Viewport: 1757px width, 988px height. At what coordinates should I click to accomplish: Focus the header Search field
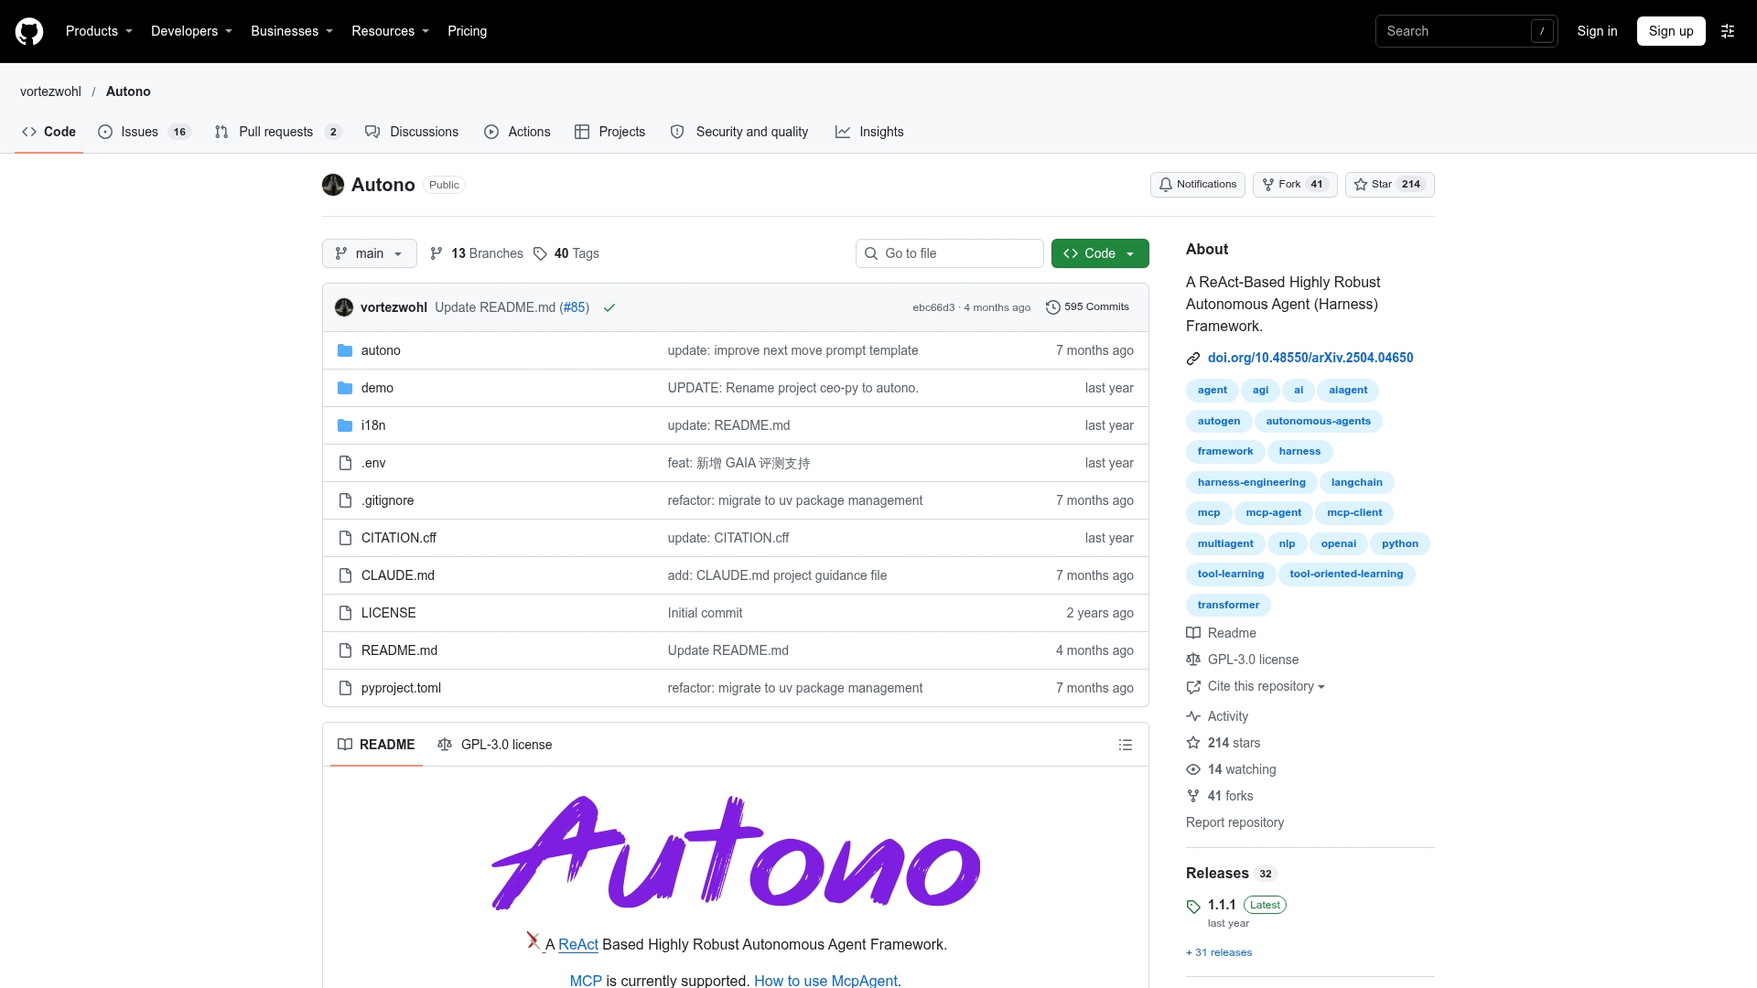pyautogui.click(x=1466, y=31)
